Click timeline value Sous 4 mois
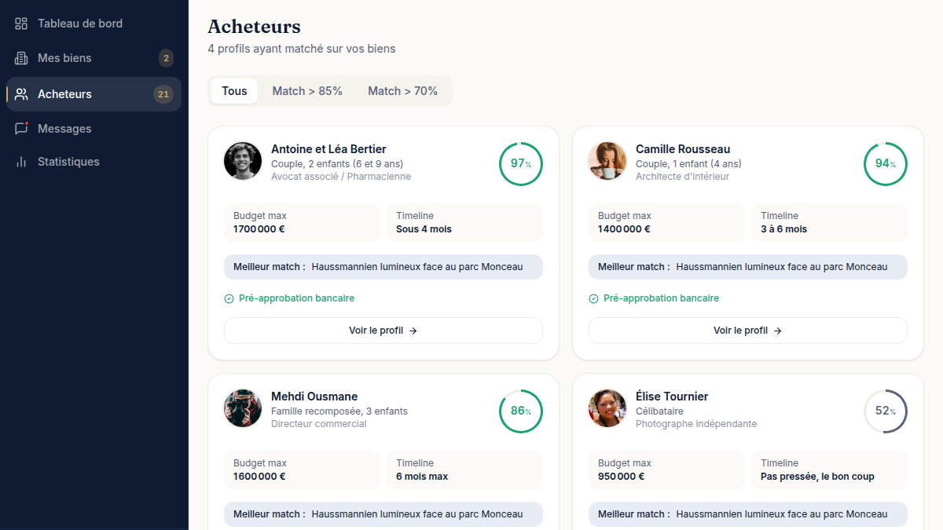The width and height of the screenshot is (943, 530). point(424,229)
